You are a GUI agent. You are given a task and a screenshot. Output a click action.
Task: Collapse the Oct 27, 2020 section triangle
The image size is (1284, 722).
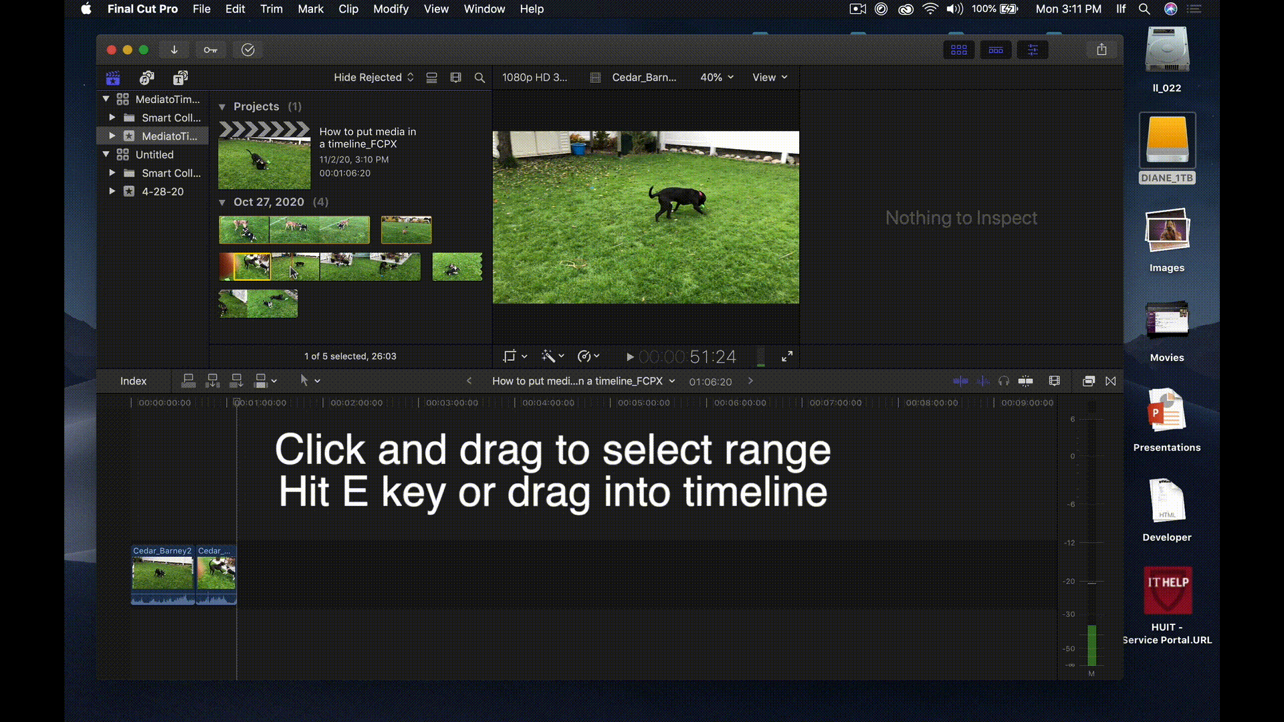(222, 202)
